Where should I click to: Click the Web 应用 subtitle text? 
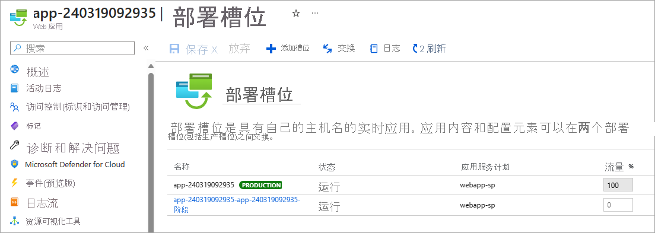pos(47,27)
